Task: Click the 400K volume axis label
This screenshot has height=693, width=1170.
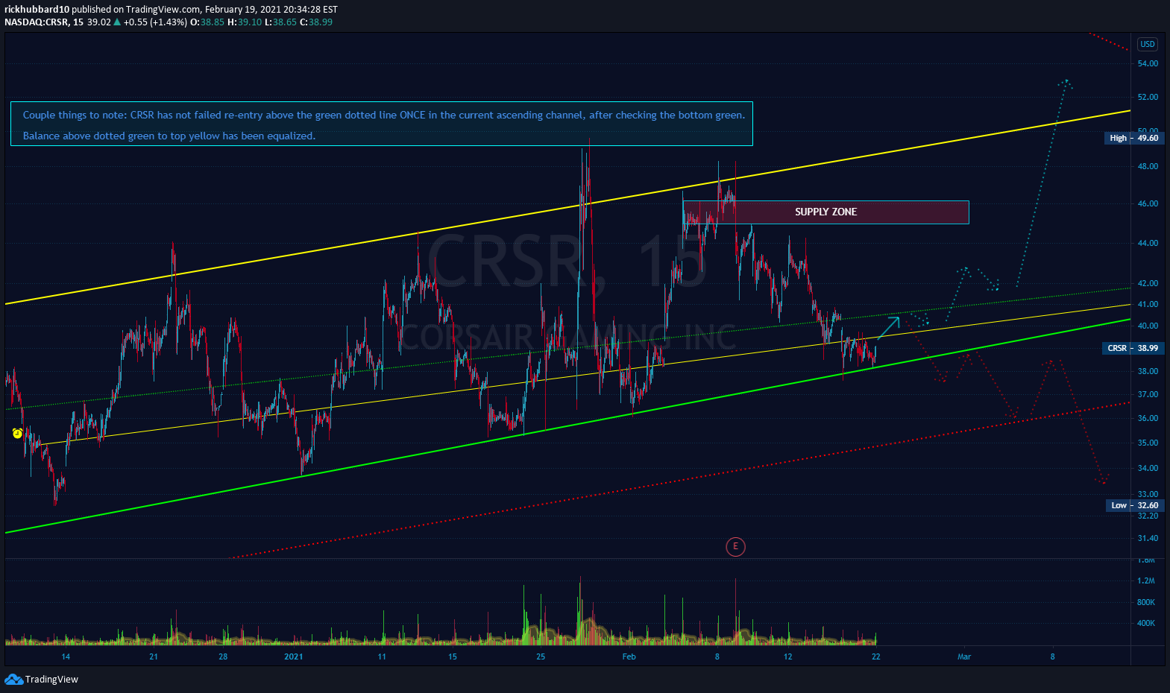Action: [x=1146, y=623]
